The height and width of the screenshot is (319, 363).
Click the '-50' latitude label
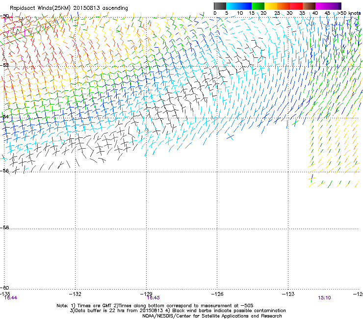pyautogui.click(x=4, y=16)
